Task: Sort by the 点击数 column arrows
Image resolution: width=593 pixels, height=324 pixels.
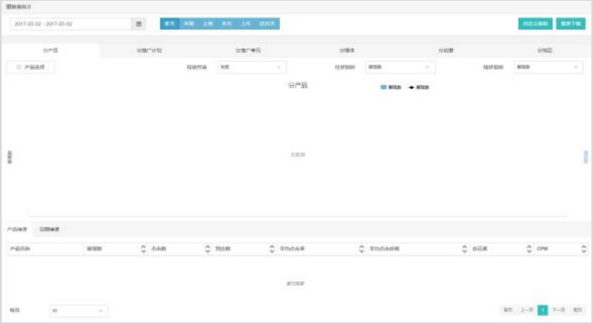Action: pos(208,249)
